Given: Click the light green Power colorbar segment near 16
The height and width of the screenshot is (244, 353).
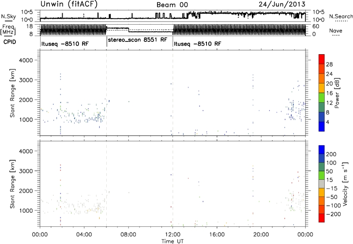Looking at the screenshot, I should tap(322, 97).
